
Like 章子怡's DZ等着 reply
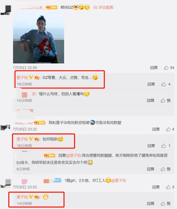click(166, 84)
